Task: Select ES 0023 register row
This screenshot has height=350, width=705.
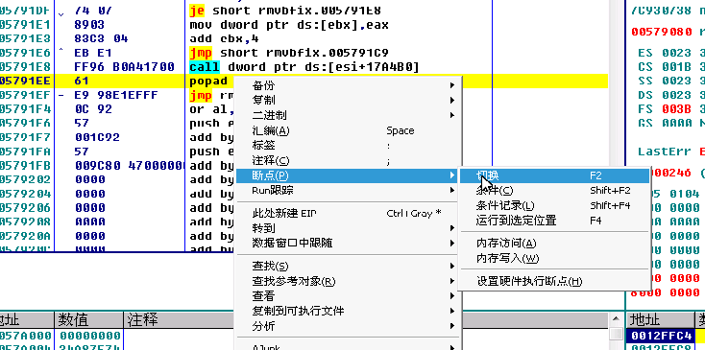Action: (670, 53)
